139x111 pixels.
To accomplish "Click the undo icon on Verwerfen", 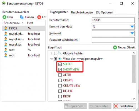I will (91, 106).
